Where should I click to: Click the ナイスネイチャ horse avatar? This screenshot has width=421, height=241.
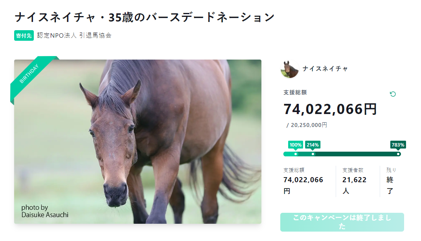[x=290, y=69]
